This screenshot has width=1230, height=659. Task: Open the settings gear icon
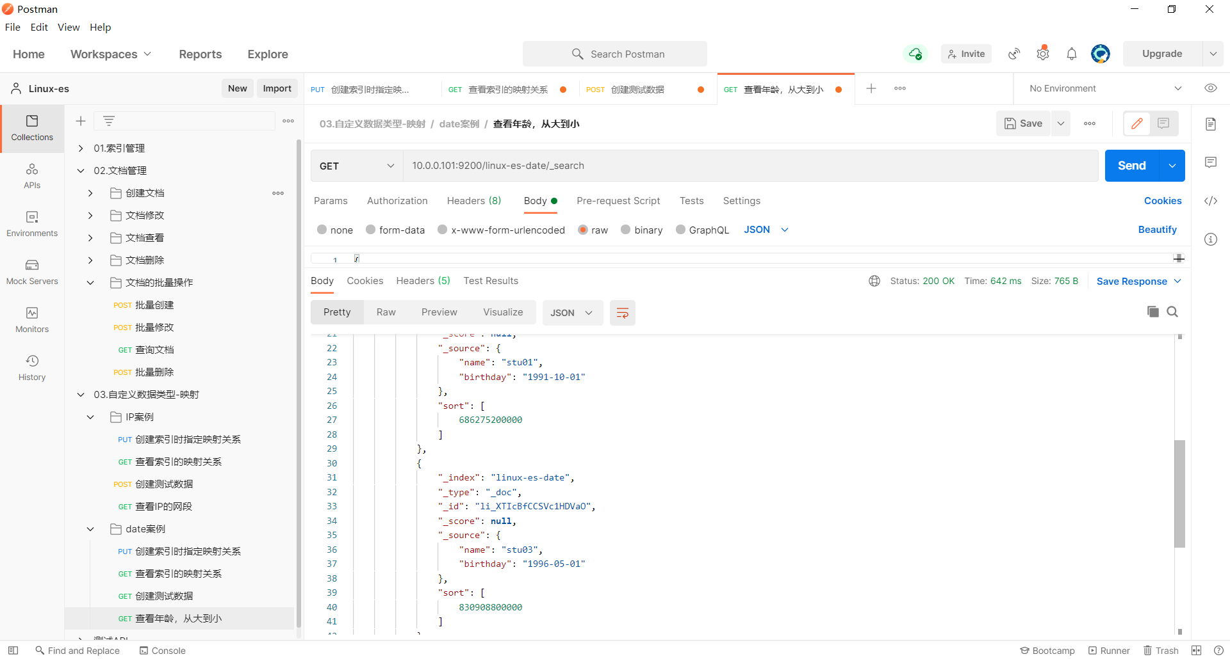pyautogui.click(x=1043, y=54)
